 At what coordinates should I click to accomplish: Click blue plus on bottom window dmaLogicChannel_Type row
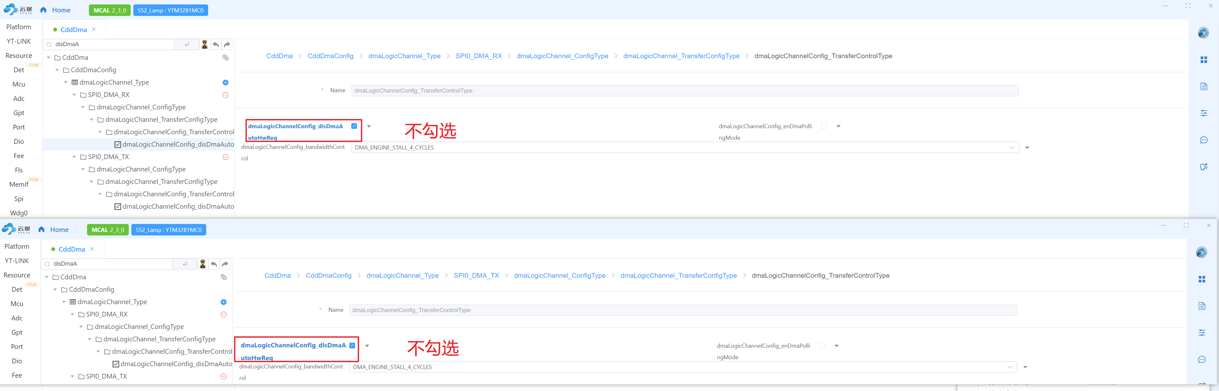[224, 302]
